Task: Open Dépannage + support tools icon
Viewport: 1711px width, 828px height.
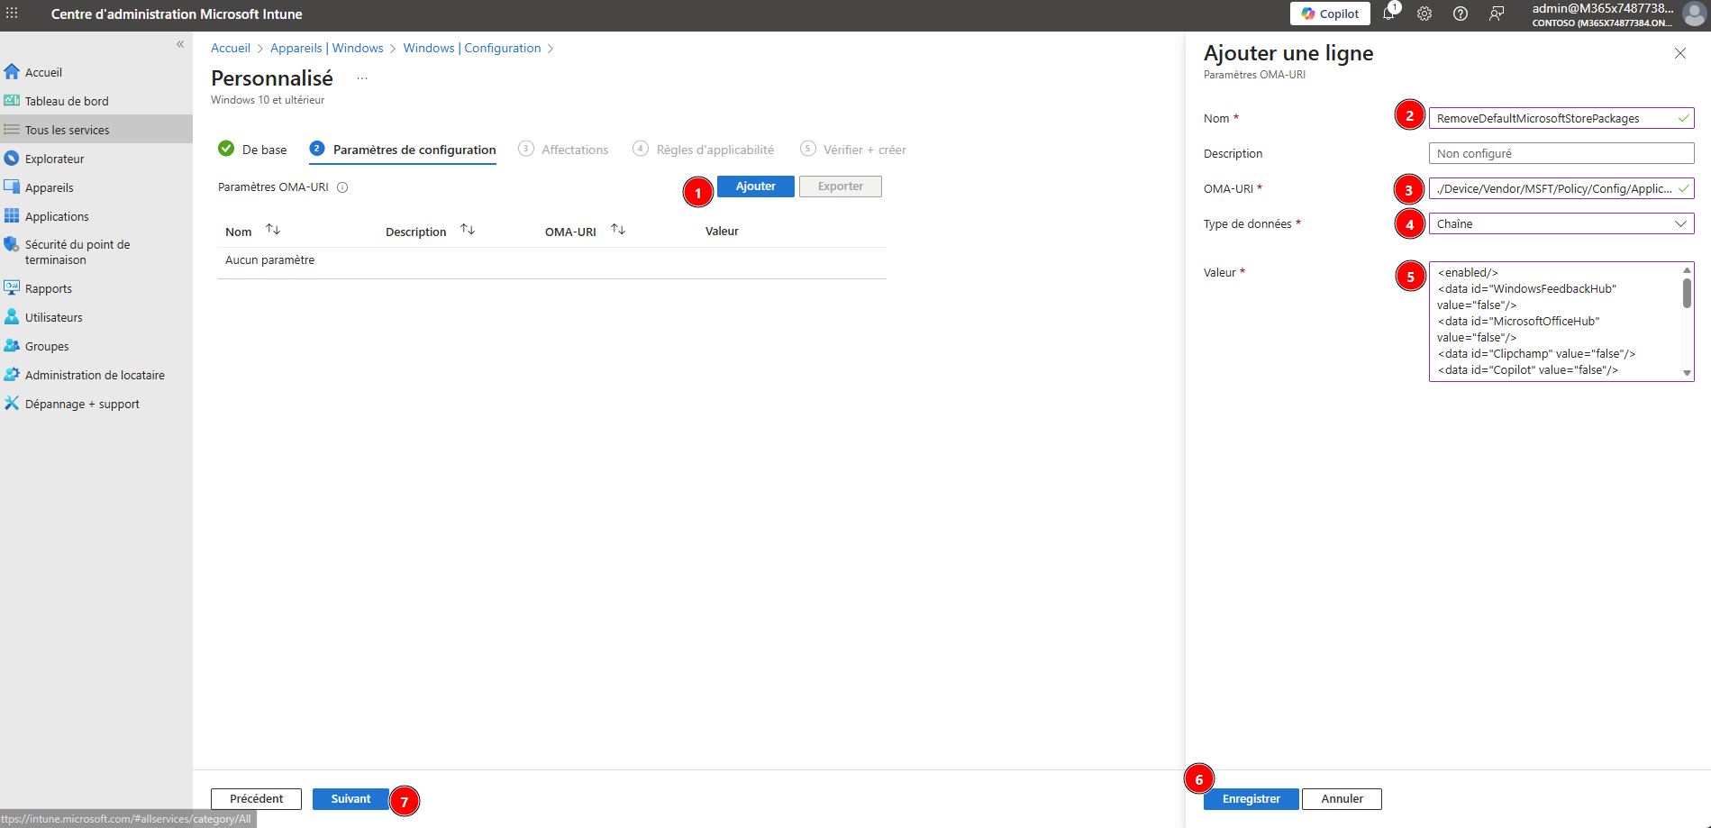Action: (12, 404)
